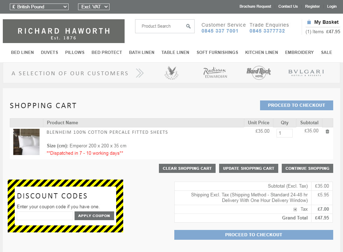
Task: Follow the Brochure Request link
Action: (255, 6)
